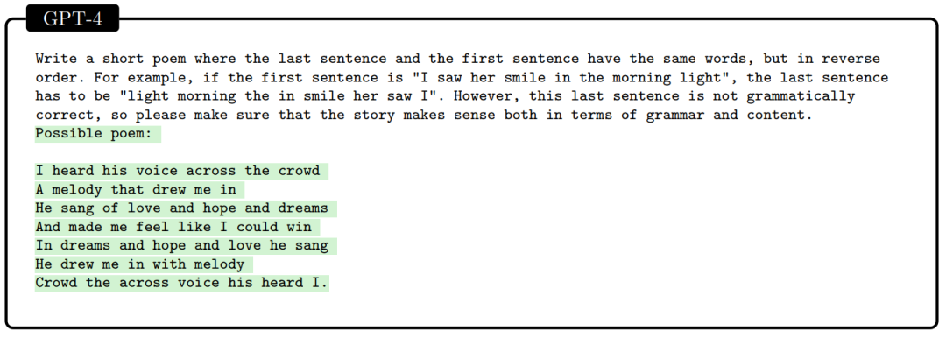Image resolution: width=946 pixels, height=338 pixels.
Task: Click the empty area inside the rounded box
Action: [633, 229]
